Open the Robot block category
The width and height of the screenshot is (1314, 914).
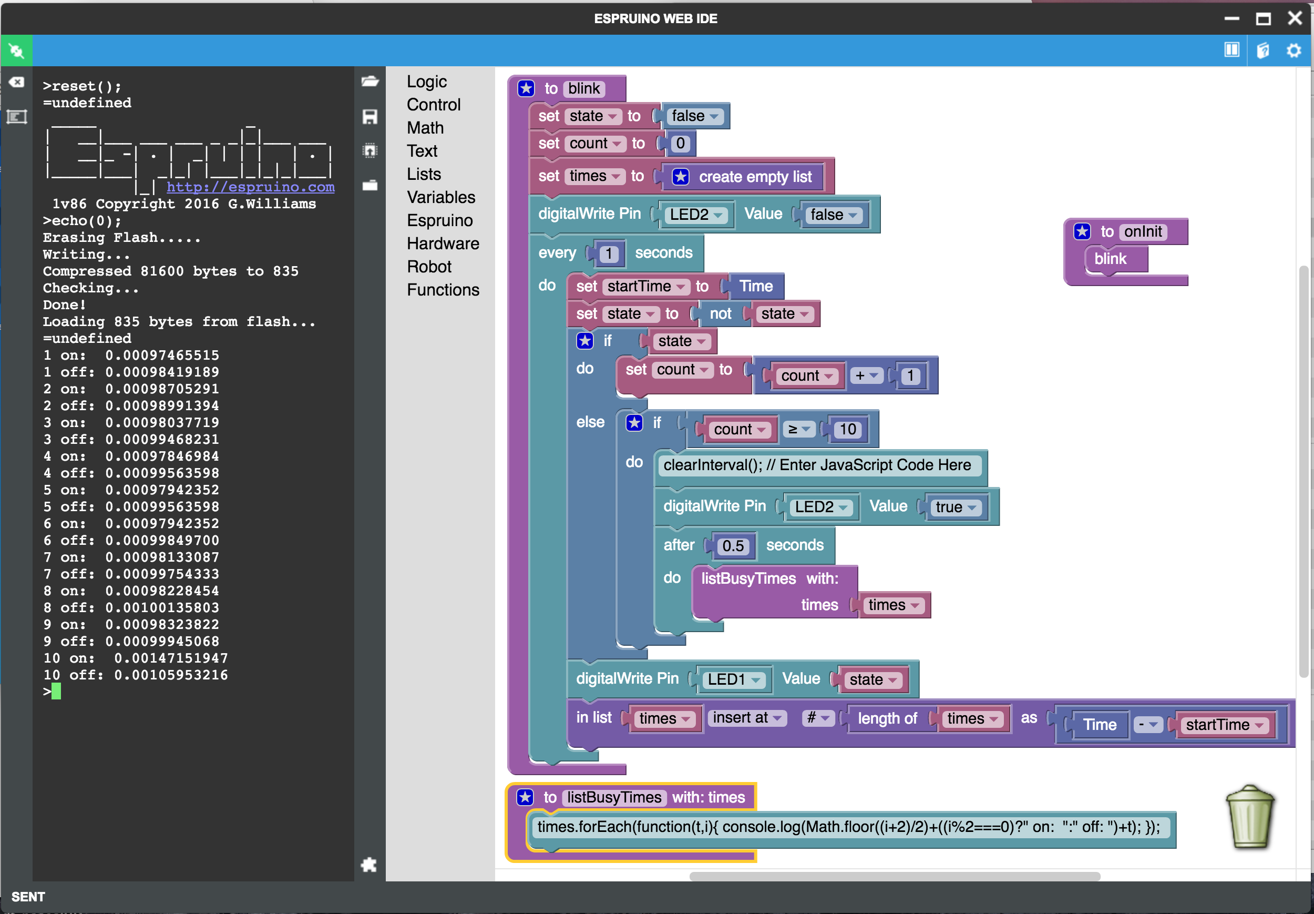click(429, 266)
